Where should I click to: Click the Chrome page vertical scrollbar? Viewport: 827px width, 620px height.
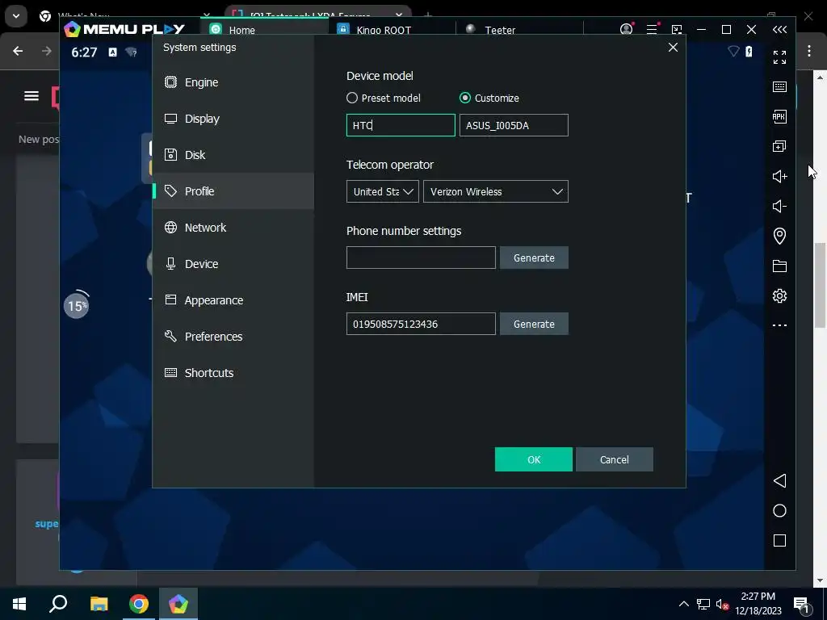pyautogui.click(x=819, y=285)
